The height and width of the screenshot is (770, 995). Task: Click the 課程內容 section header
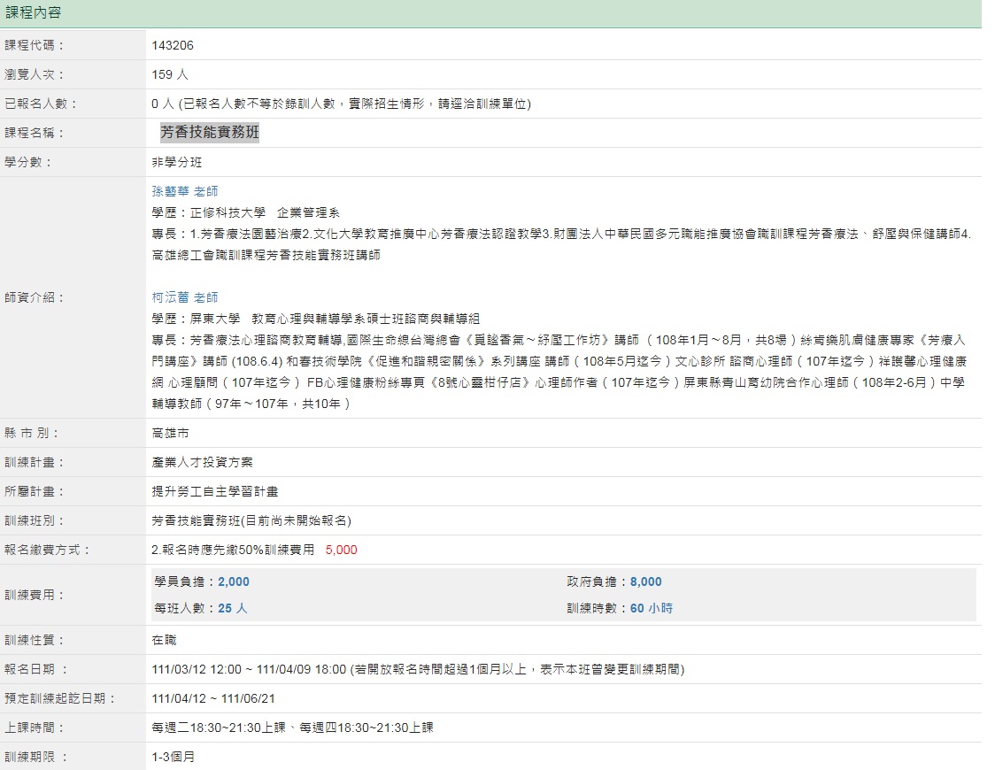[34, 13]
